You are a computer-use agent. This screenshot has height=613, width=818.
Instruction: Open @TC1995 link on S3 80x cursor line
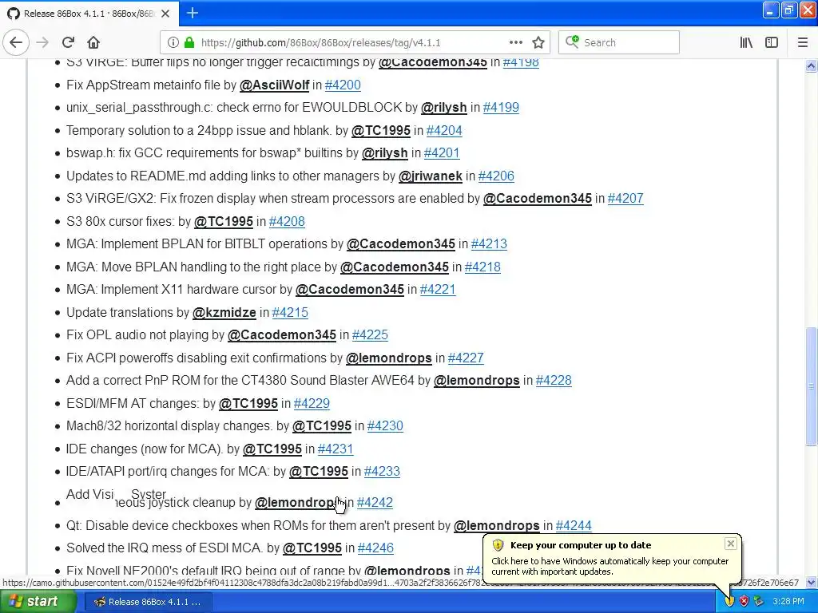point(224,221)
